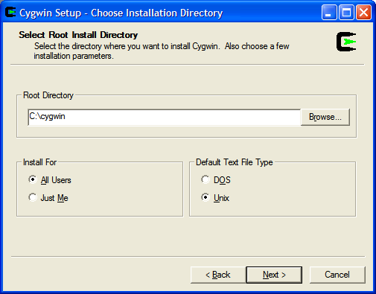Screen dimensions: 376x294
Task: Maximize the Cygwin Setup window
Action: [x=346, y=13]
